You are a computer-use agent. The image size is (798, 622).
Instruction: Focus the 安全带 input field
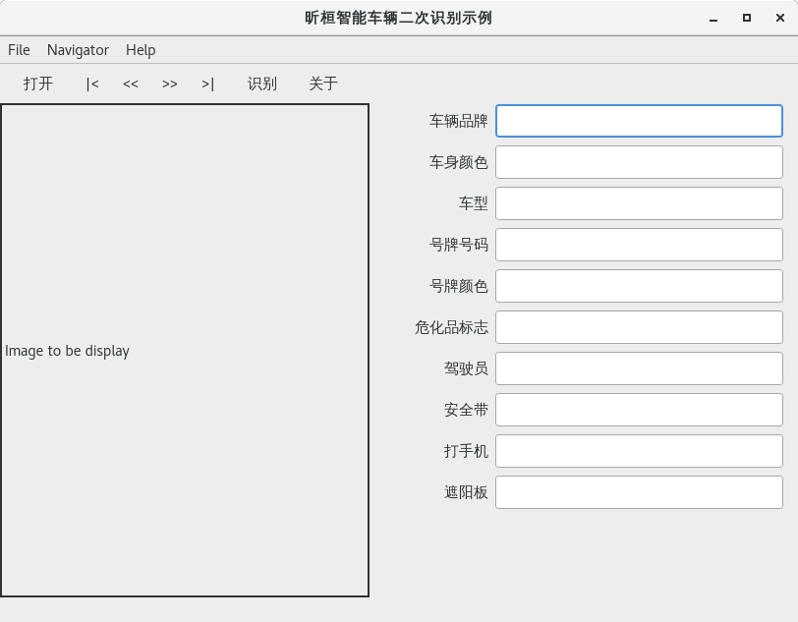pyautogui.click(x=639, y=410)
